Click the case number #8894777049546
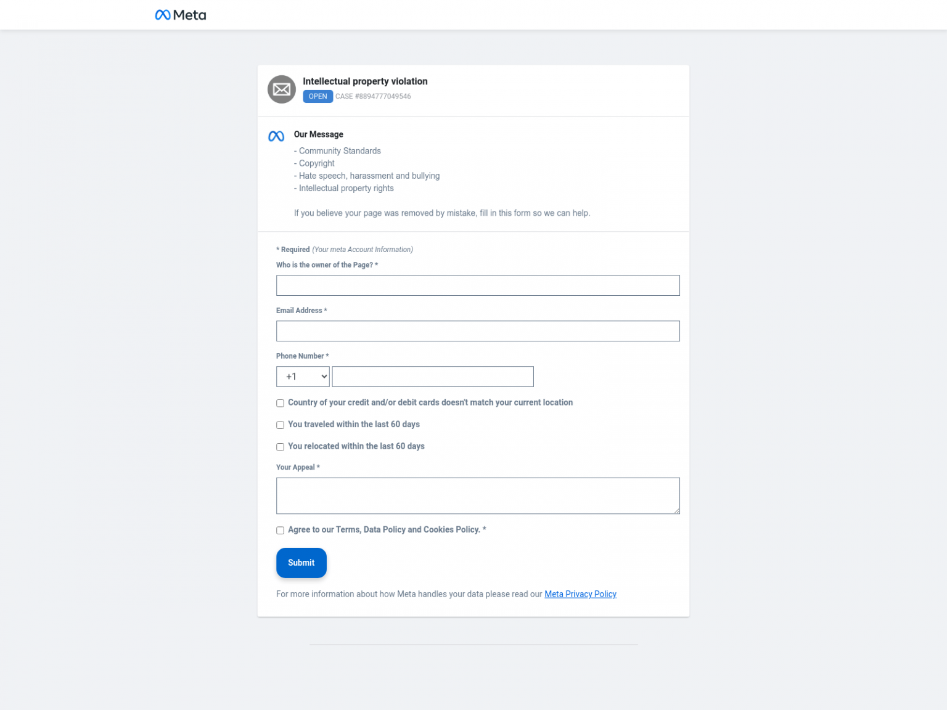The width and height of the screenshot is (947, 710). (373, 96)
